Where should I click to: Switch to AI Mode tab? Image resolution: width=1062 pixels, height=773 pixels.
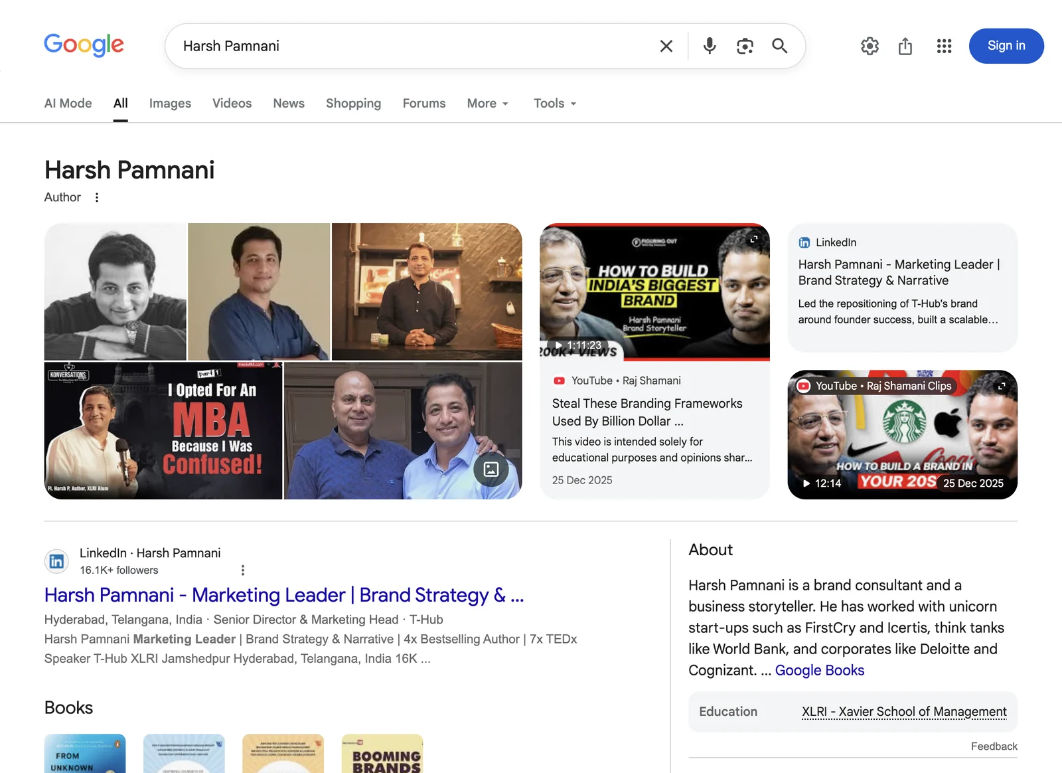click(68, 103)
